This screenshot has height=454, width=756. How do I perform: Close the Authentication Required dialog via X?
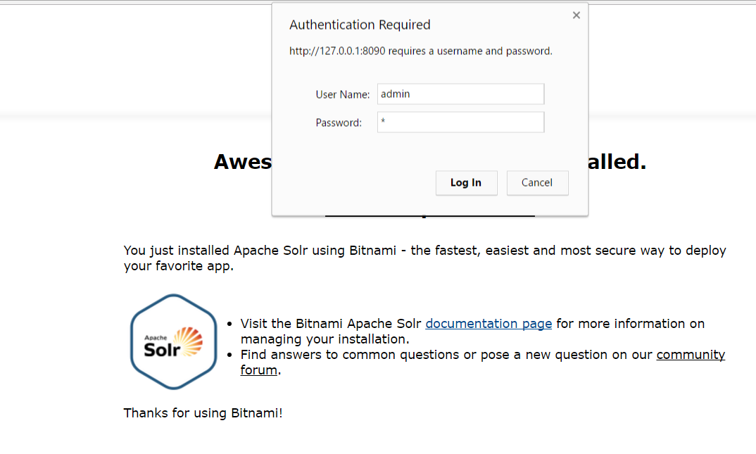click(x=577, y=15)
